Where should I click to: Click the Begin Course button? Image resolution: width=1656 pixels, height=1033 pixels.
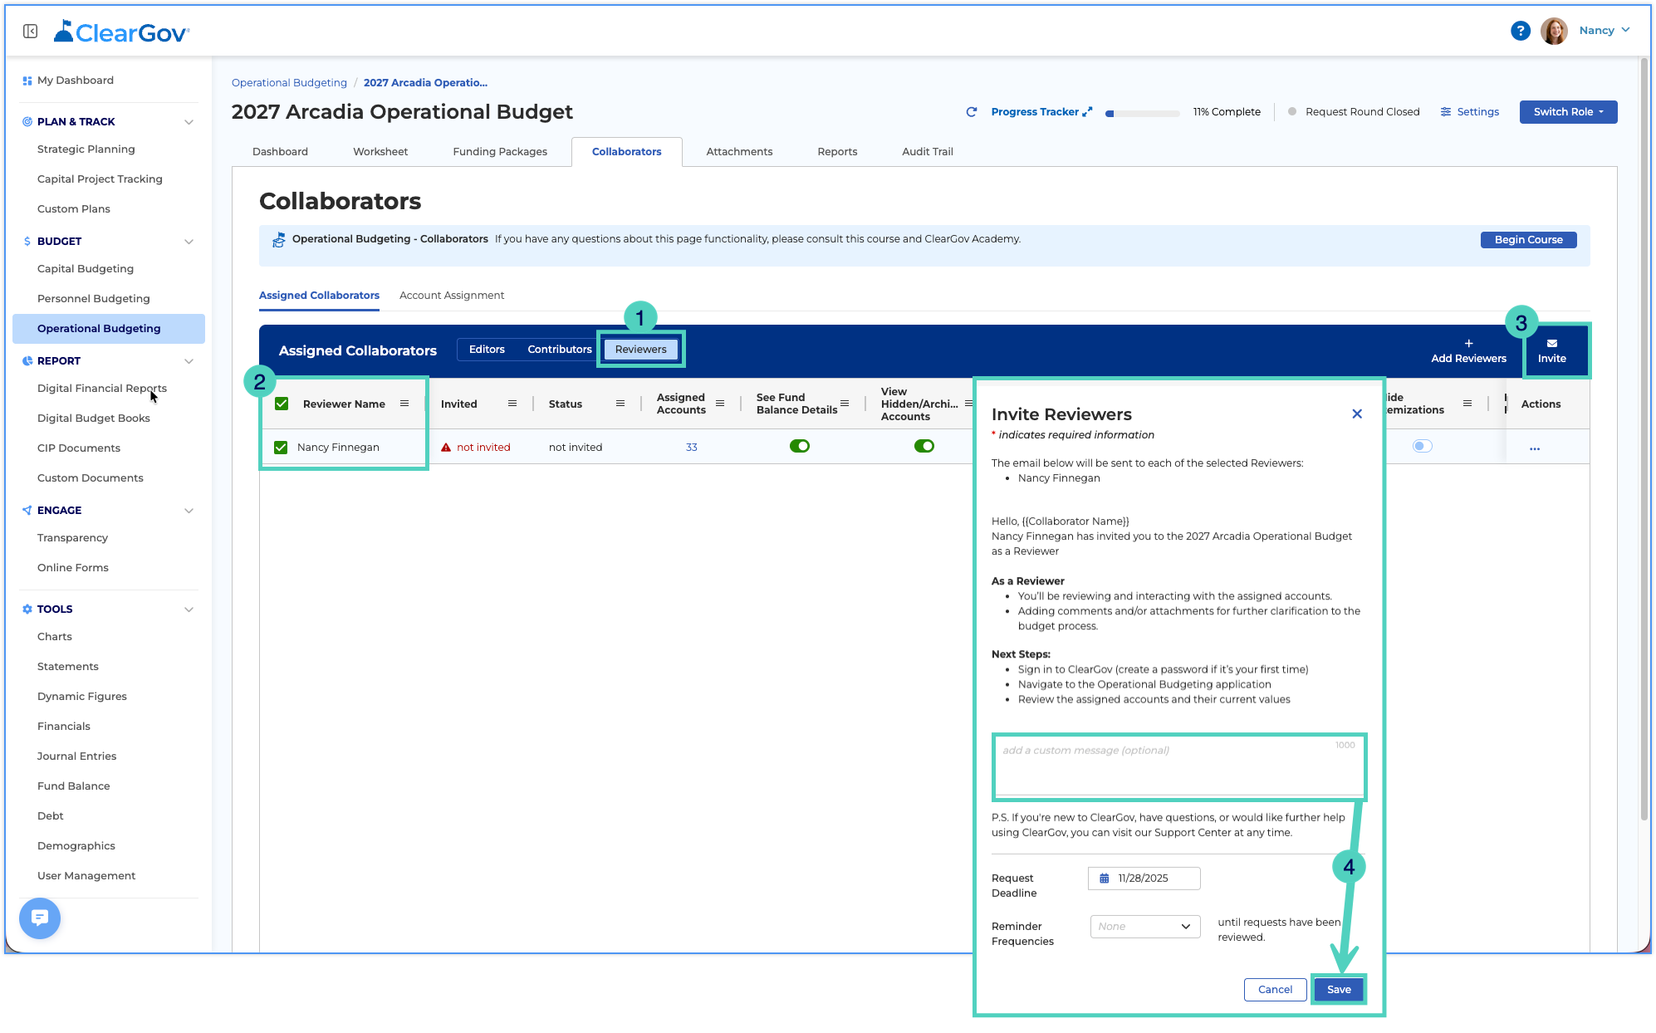[x=1527, y=240]
